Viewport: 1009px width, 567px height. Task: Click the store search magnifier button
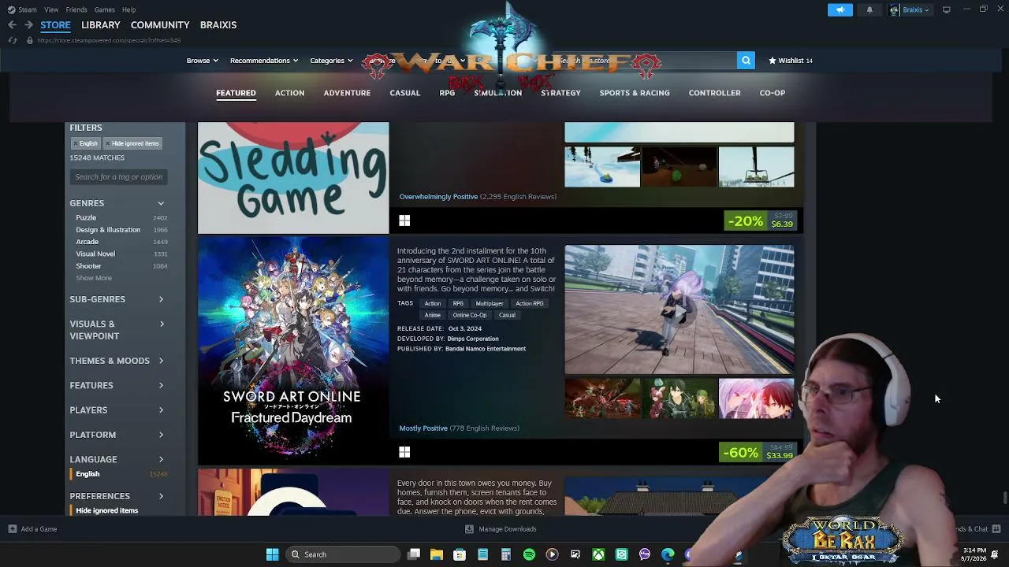click(746, 61)
